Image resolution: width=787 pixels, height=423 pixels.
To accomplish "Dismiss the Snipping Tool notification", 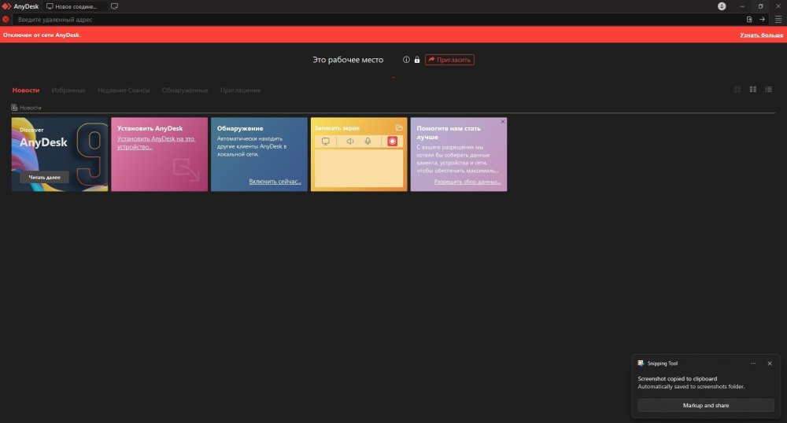I will [770, 363].
